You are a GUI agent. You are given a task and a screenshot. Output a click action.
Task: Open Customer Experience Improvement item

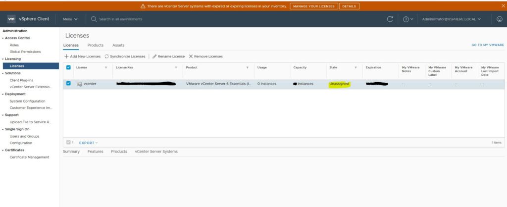click(x=31, y=107)
